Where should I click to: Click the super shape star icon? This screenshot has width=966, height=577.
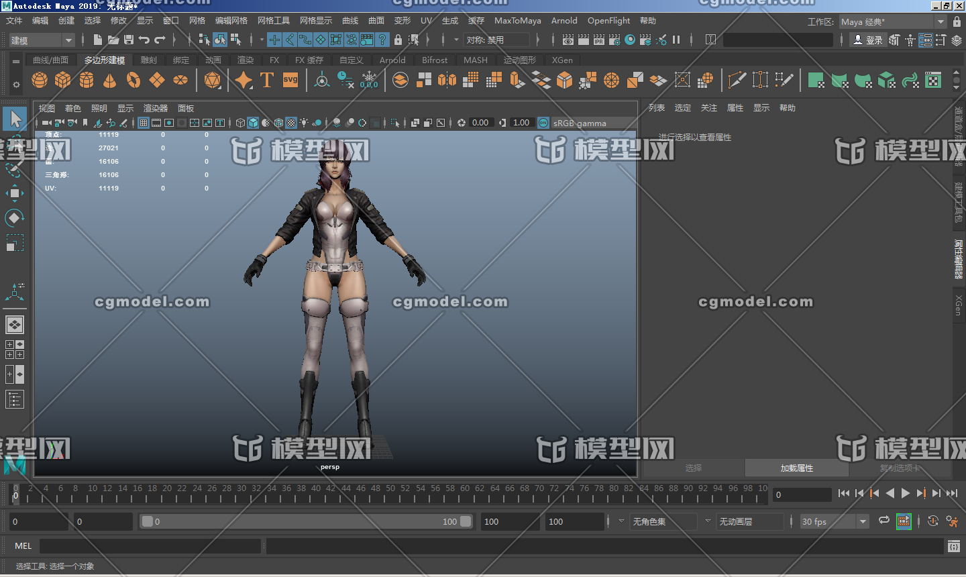coord(244,81)
